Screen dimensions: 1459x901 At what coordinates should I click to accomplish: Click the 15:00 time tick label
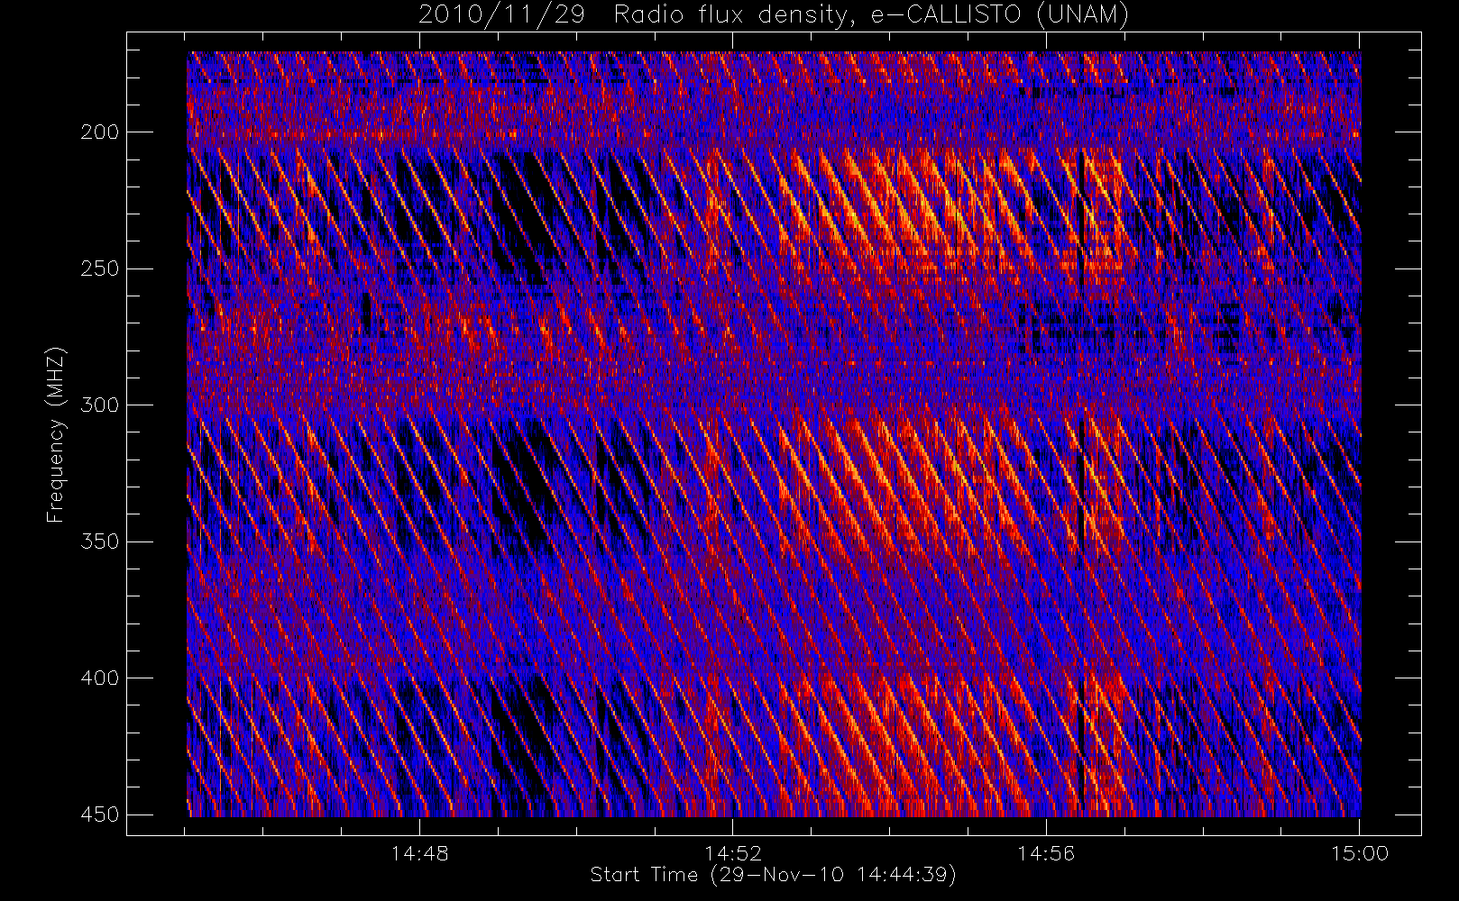(x=1360, y=853)
